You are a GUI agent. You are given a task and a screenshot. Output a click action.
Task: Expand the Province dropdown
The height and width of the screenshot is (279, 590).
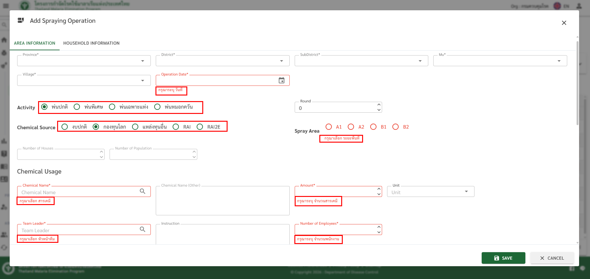tap(143, 61)
